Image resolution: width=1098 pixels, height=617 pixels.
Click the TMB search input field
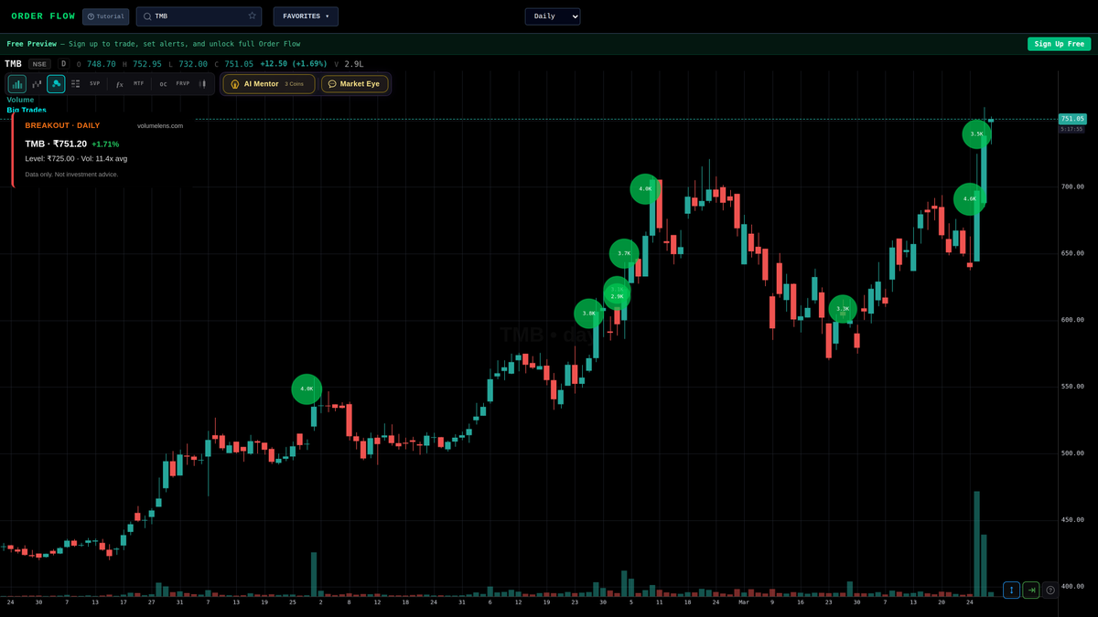pyautogui.click(x=183, y=16)
